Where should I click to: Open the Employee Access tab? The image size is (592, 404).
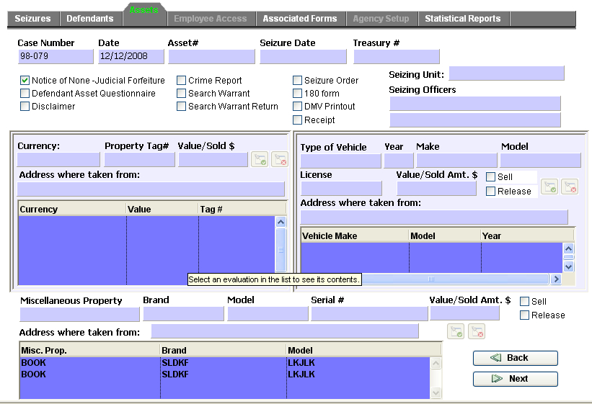[211, 19]
